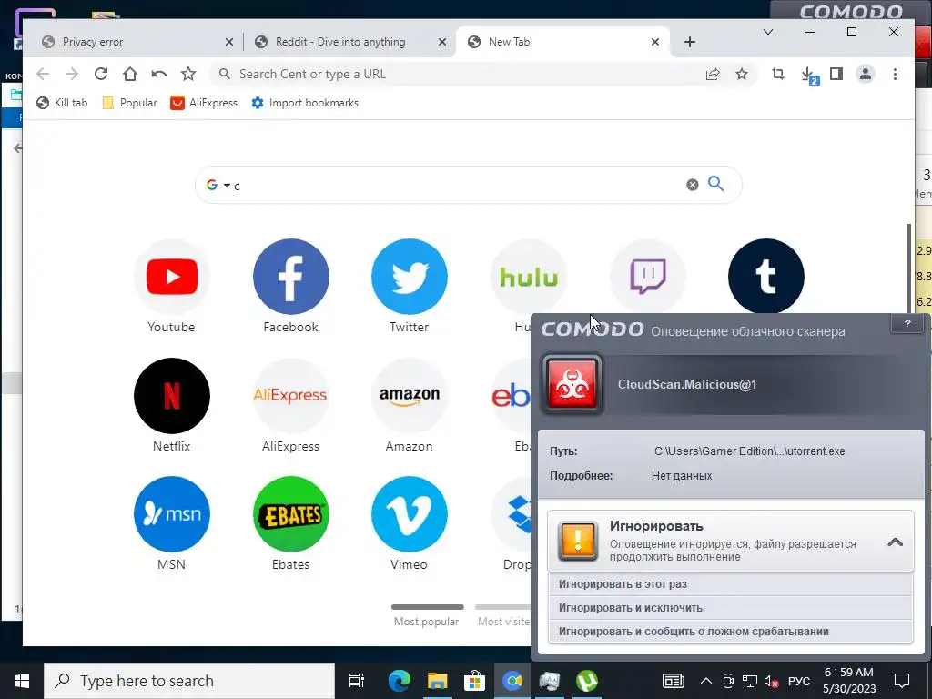Reload the current page
932x699 pixels.
click(x=101, y=74)
